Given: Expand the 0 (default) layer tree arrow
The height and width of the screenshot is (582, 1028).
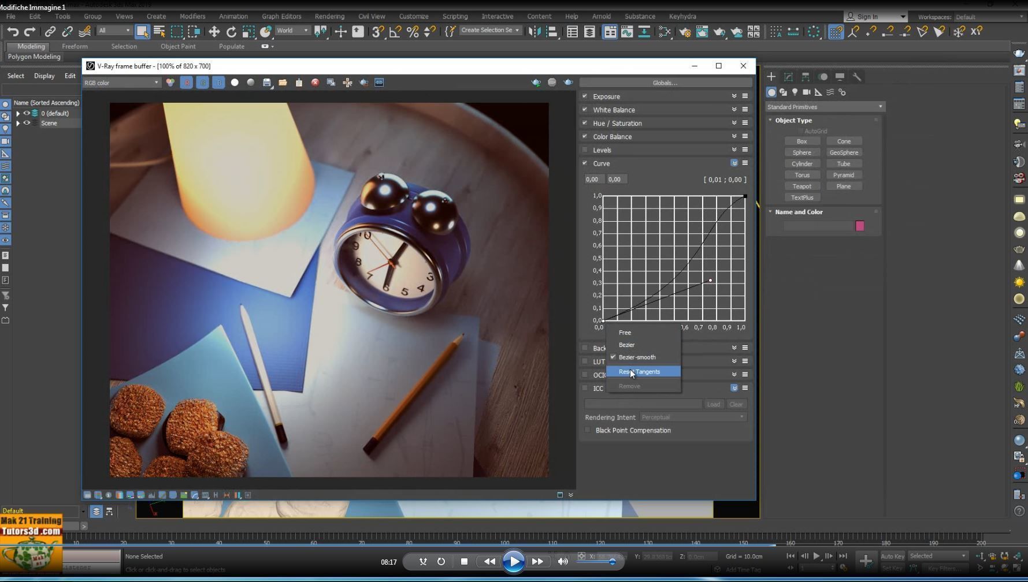Looking at the screenshot, I should tap(18, 114).
